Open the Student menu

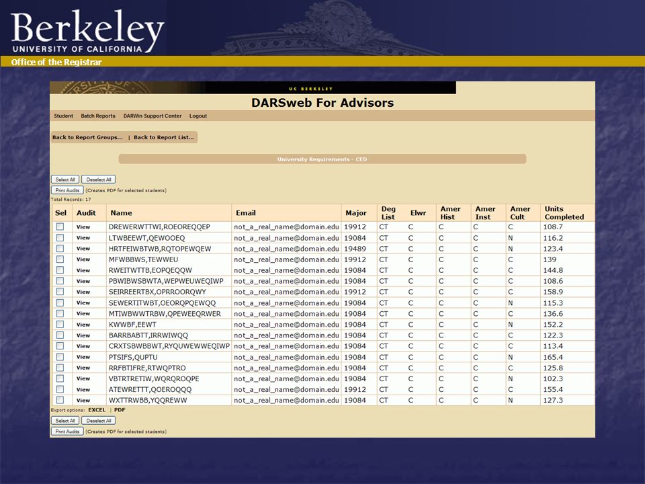click(x=63, y=116)
